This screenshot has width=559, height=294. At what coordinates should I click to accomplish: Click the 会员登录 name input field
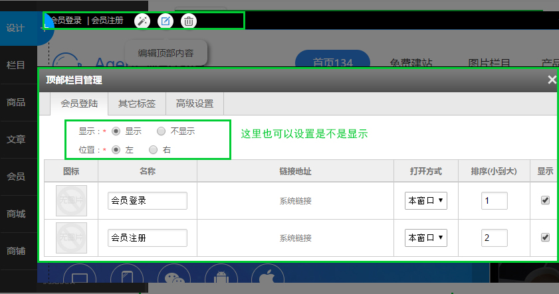coord(147,200)
